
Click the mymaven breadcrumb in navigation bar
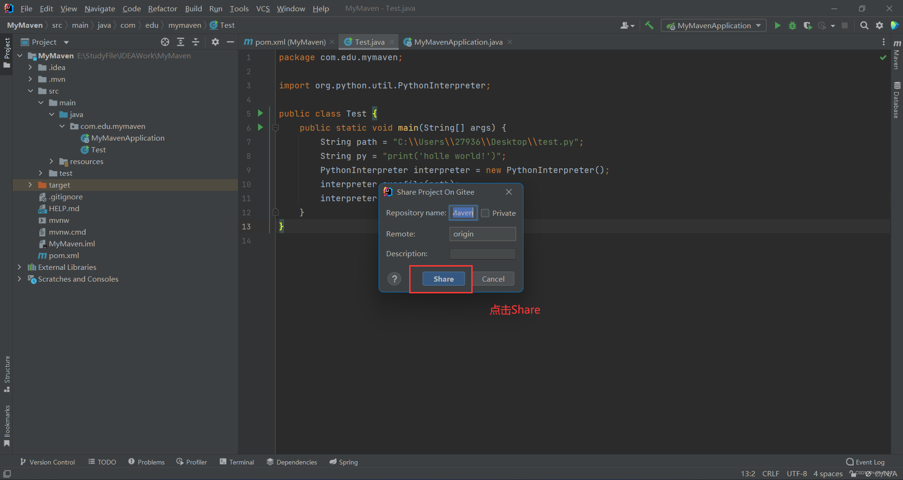coord(184,25)
